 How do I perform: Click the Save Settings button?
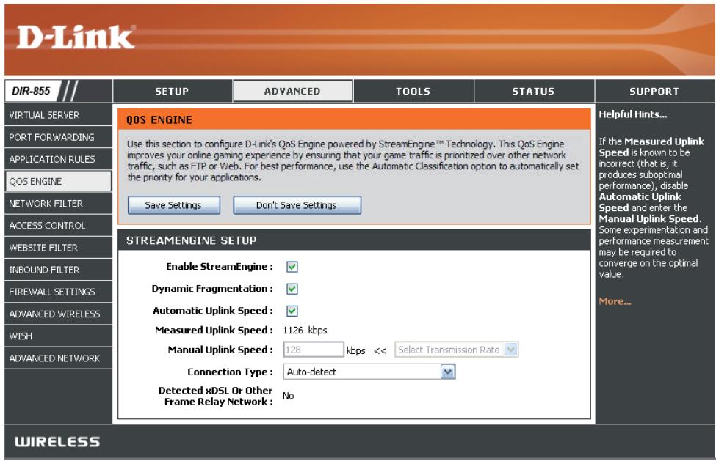coord(173,205)
